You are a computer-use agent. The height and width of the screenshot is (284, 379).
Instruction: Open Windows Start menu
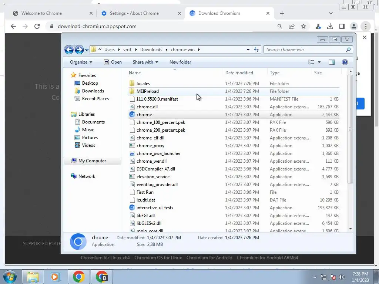10,277
